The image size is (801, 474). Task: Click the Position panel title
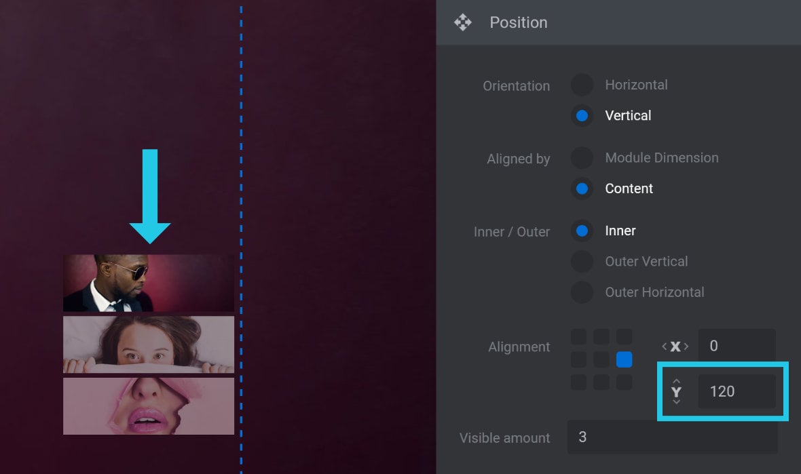point(519,22)
